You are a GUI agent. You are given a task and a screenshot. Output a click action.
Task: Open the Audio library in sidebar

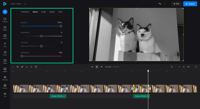pos(5,53)
